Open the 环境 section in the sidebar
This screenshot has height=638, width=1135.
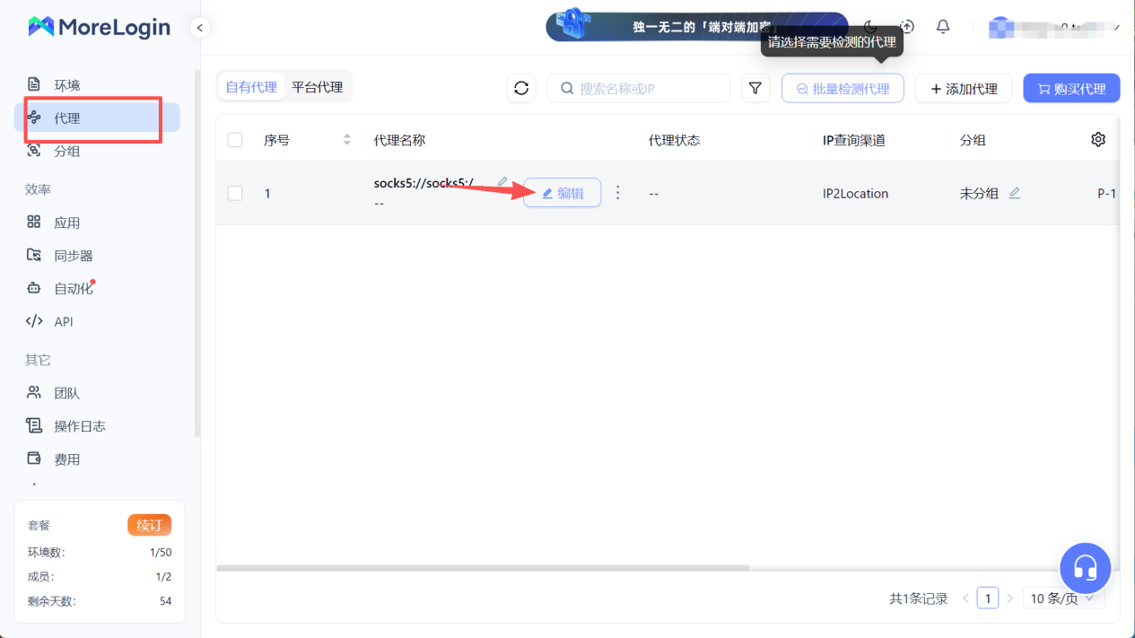[x=65, y=83]
